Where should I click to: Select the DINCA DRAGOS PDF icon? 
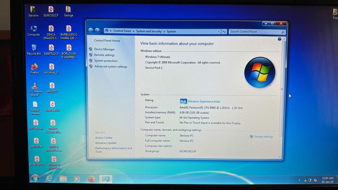point(51,32)
